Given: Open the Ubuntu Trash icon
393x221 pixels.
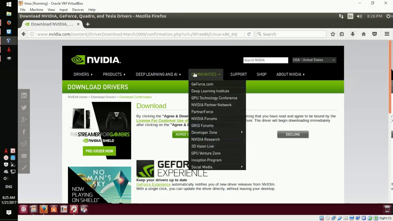Looking at the screenshot, I should pyautogui.click(x=387, y=209).
